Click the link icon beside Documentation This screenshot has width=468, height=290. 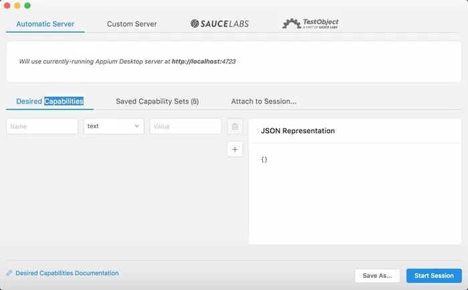[x=9, y=273]
